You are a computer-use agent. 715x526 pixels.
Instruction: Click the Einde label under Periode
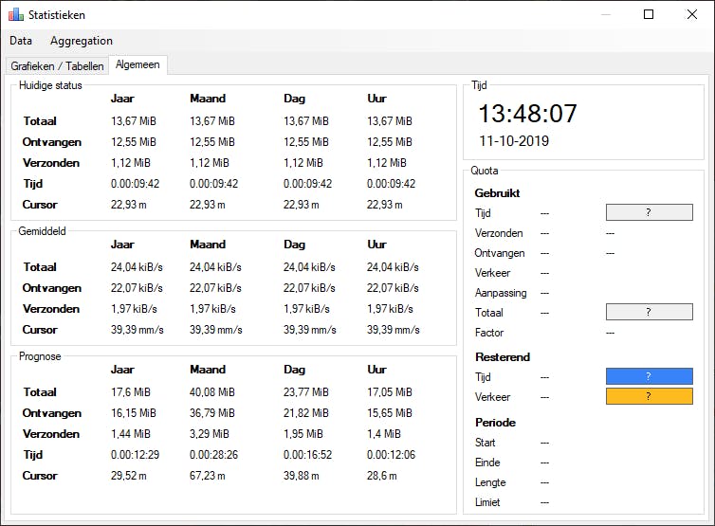pos(487,463)
